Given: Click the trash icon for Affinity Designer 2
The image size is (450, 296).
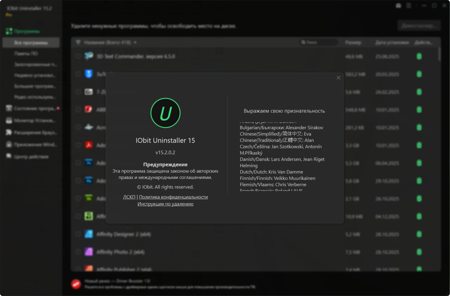Looking at the screenshot, I should point(419,234).
